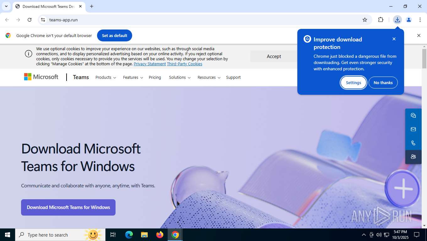Image resolution: width=427 pixels, height=241 pixels.
Task: Click No thanks in the download popup
Action: pos(383,83)
